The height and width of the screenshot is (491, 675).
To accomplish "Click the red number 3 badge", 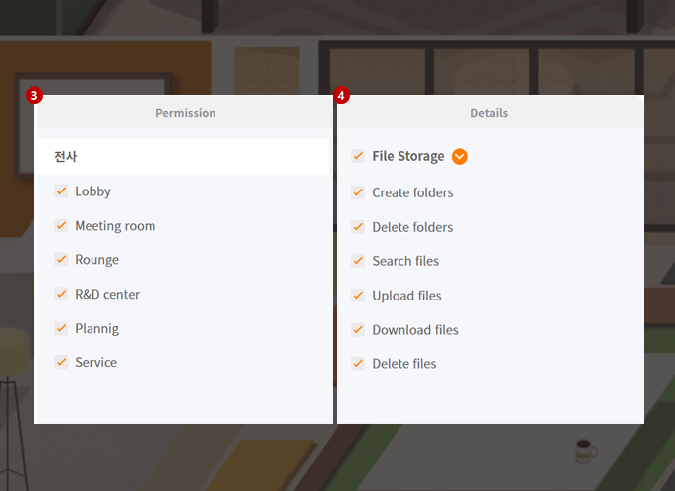I will [34, 96].
